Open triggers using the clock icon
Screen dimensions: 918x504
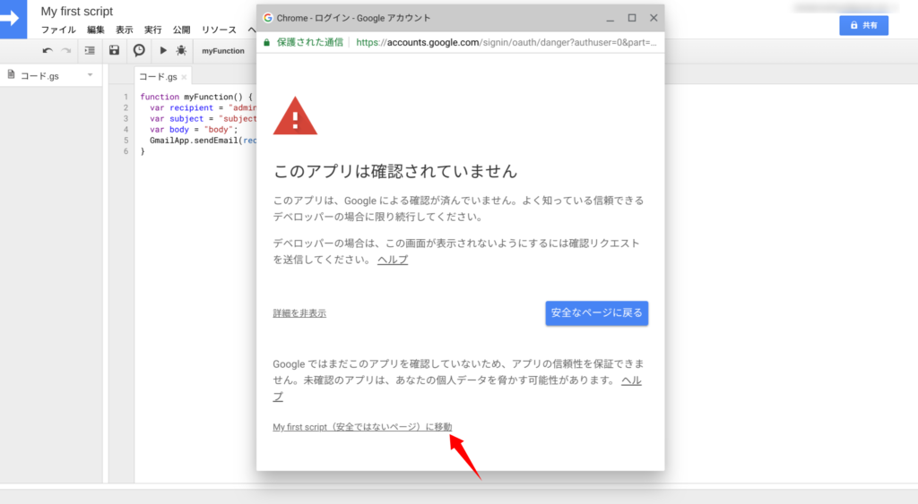139,51
